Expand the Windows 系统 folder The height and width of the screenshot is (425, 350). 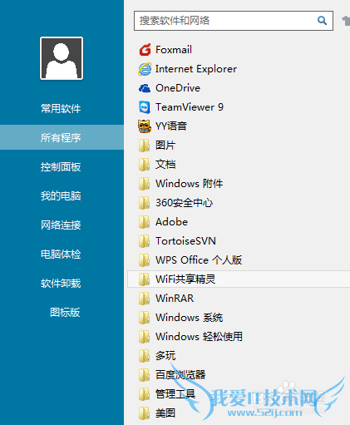click(x=189, y=318)
